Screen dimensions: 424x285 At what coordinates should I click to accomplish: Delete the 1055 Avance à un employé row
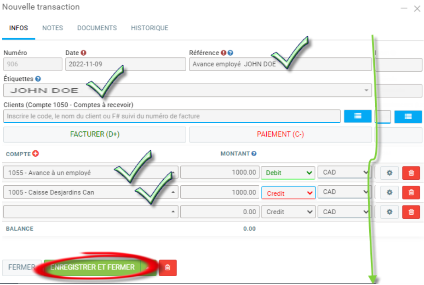point(411,173)
